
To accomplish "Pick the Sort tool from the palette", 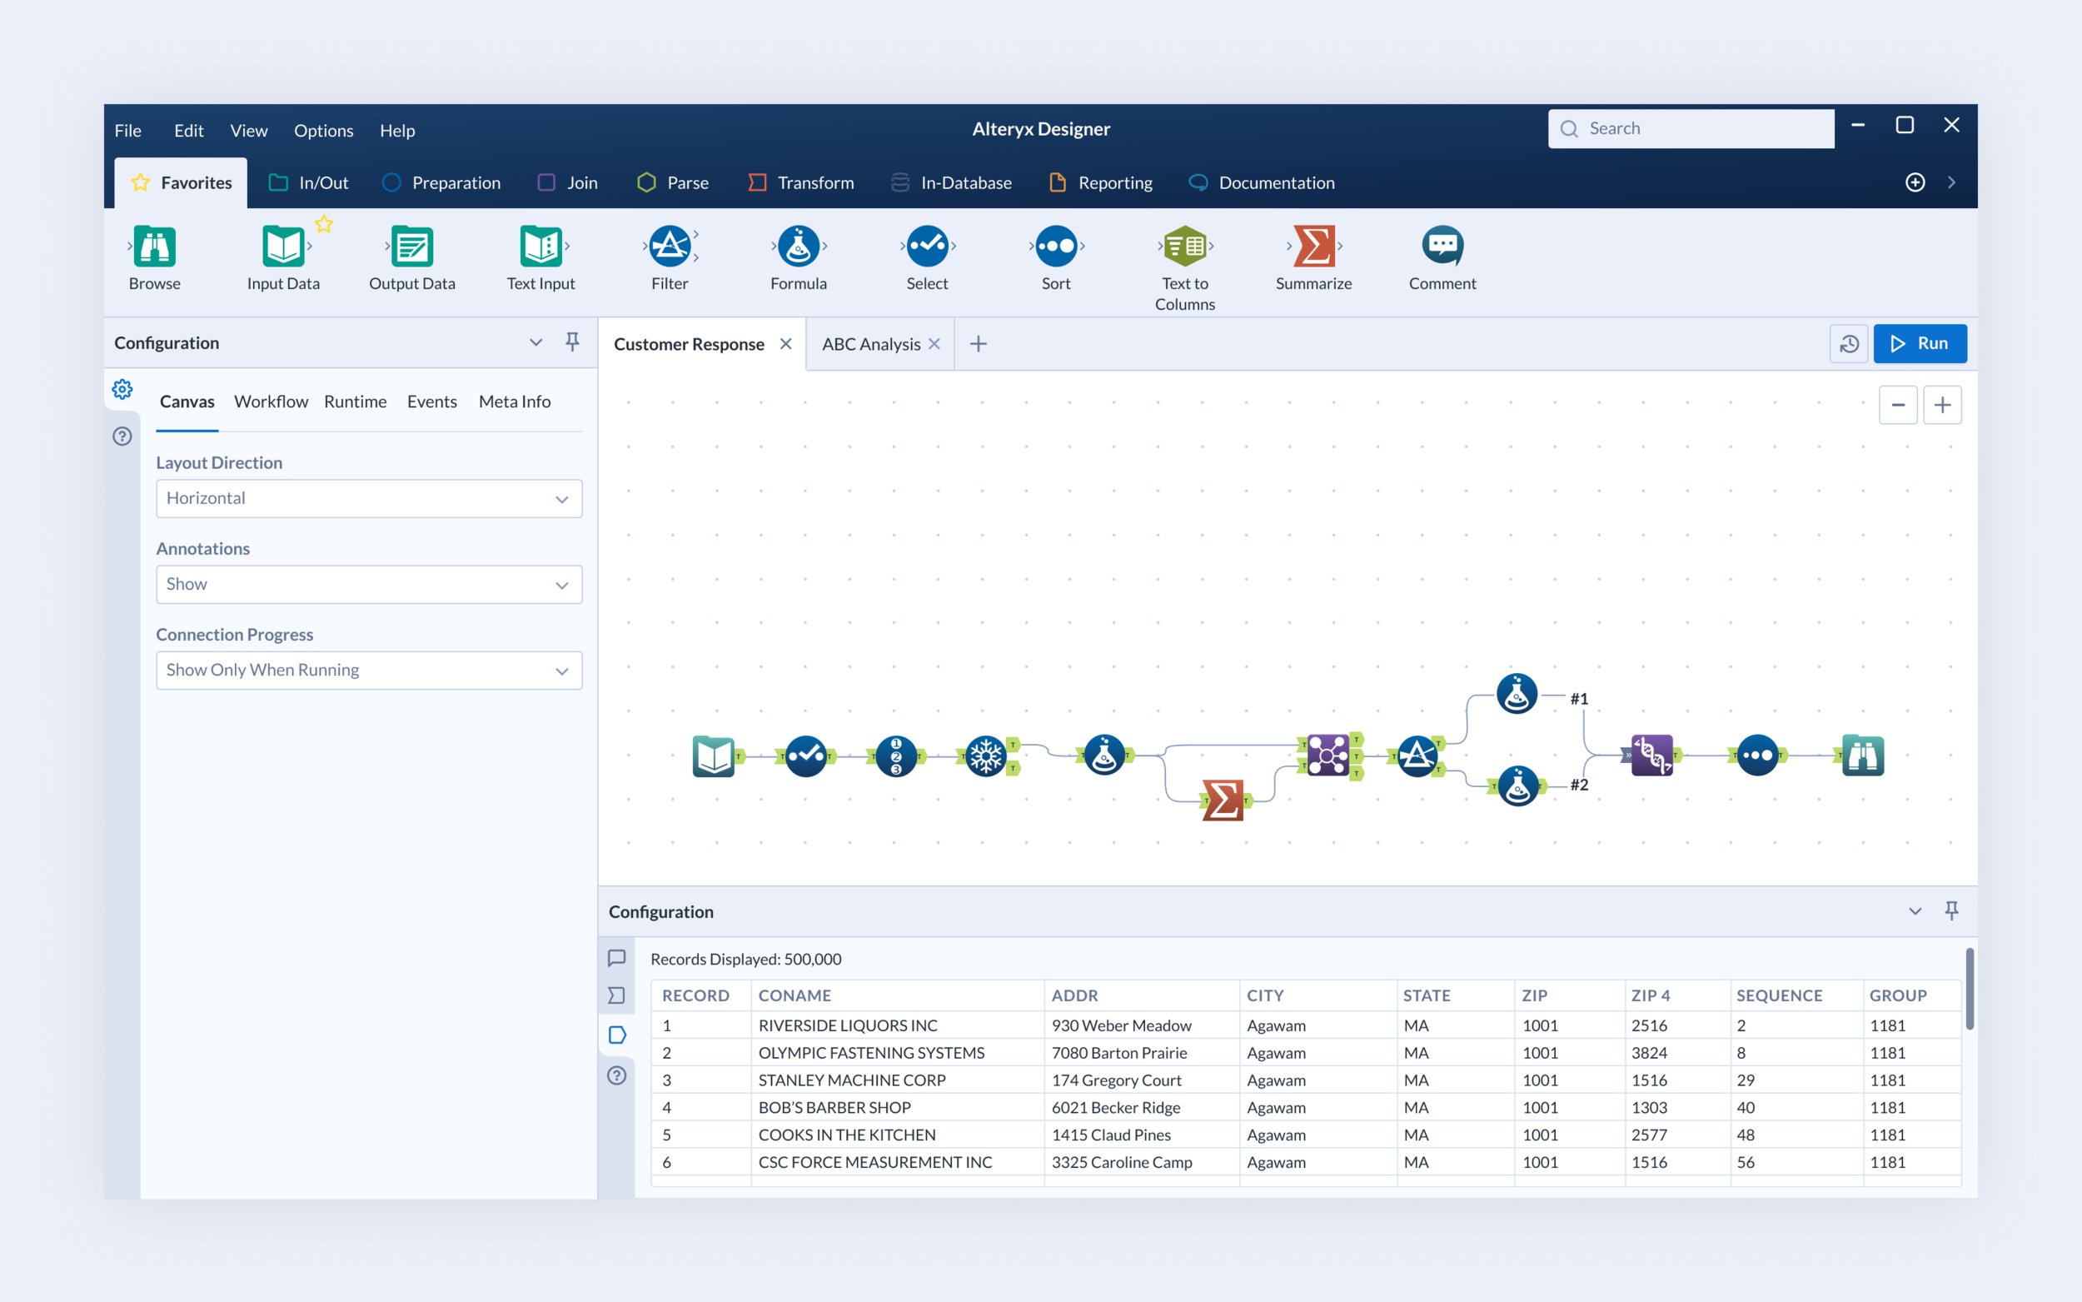I will 1056,257.
